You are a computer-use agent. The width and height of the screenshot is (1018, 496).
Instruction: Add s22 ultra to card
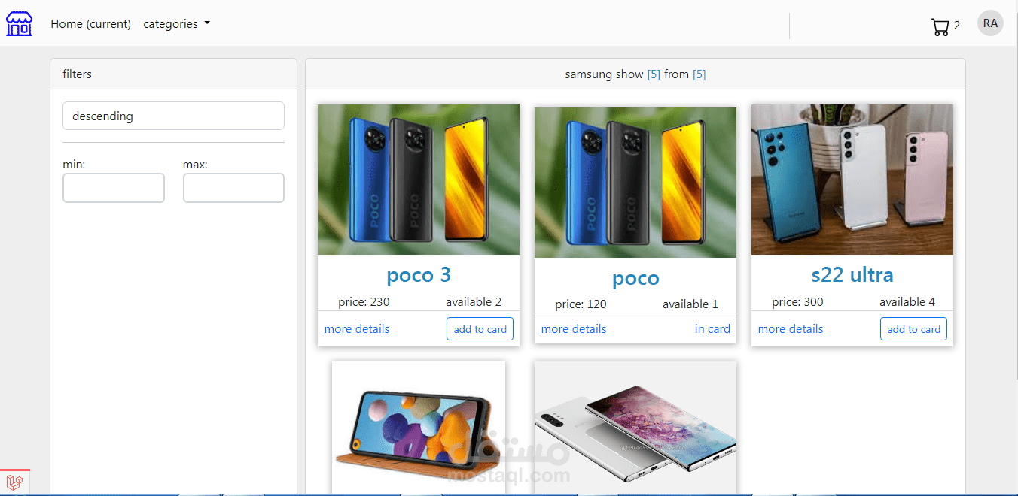(913, 329)
